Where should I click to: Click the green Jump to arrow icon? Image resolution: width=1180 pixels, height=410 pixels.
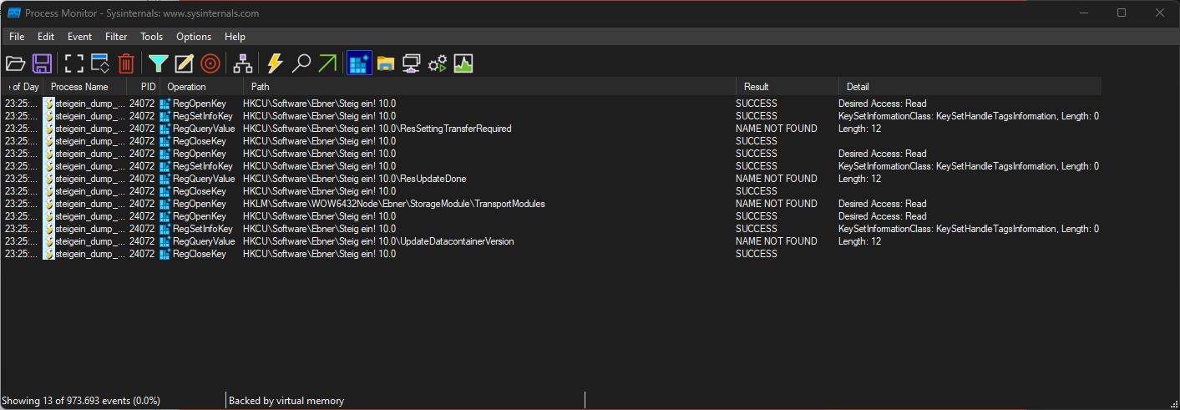(x=327, y=63)
